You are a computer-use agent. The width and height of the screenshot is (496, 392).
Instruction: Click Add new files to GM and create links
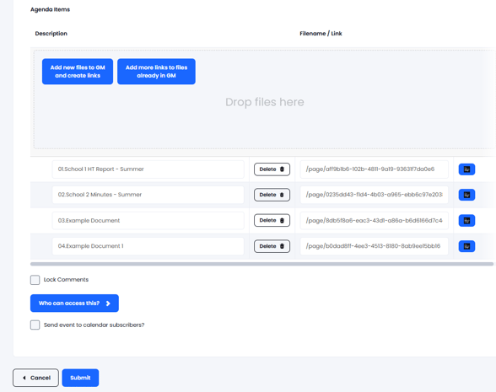[x=78, y=72]
